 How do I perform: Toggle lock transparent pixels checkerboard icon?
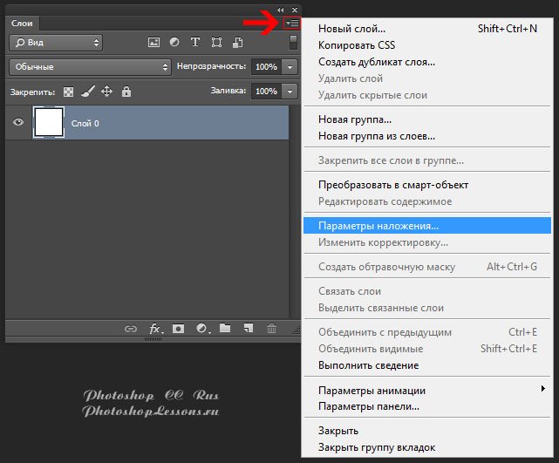69,91
